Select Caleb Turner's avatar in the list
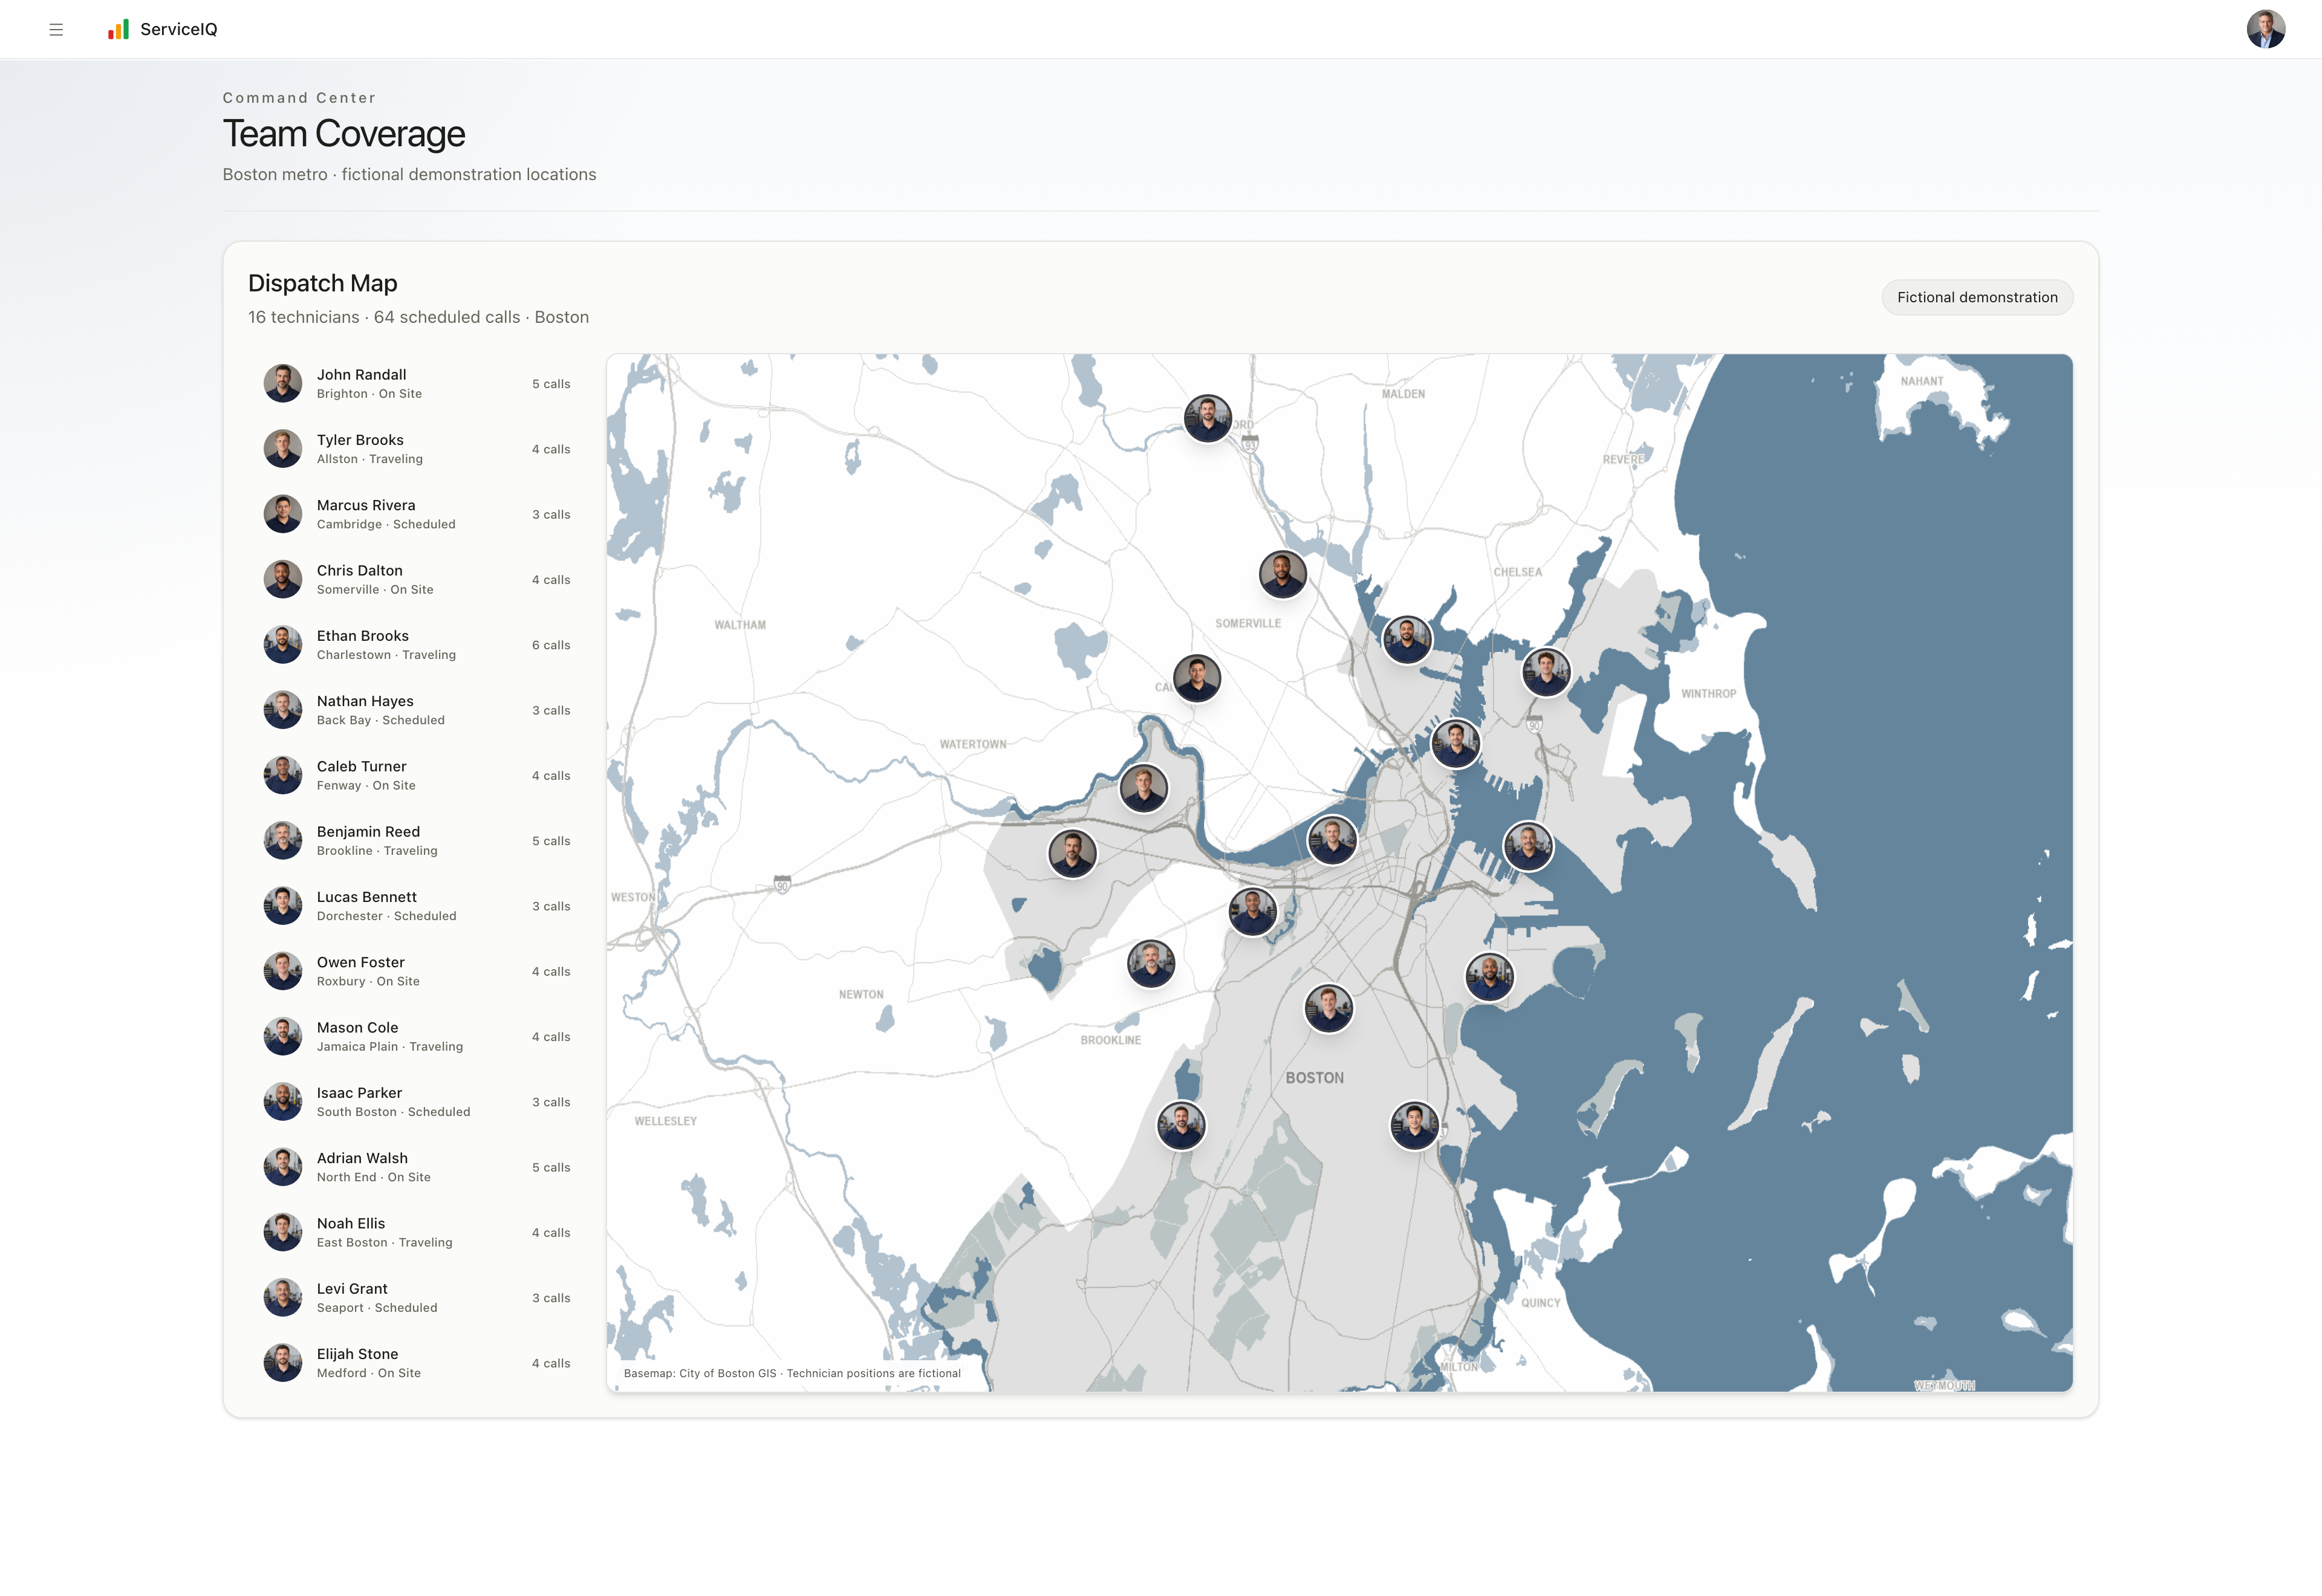The width and height of the screenshot is (2322, 1596). click(x=283, y=775)
